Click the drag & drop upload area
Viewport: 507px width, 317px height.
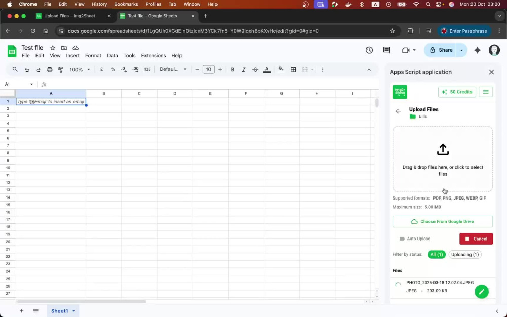click(443, 159)
